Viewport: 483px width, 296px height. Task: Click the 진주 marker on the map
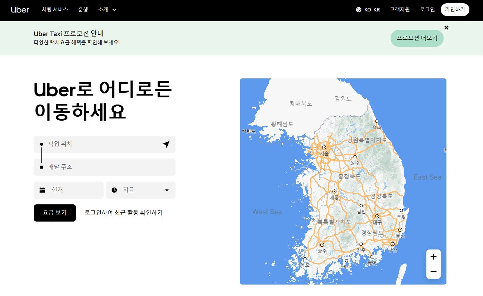tap(361, 244)
